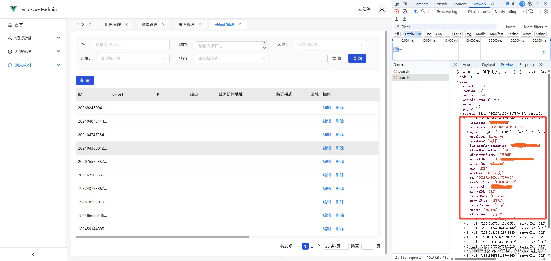This screenshot has width=551, height=261.
Task: Go to pagination page 2
Action: (x=312, y=246)
